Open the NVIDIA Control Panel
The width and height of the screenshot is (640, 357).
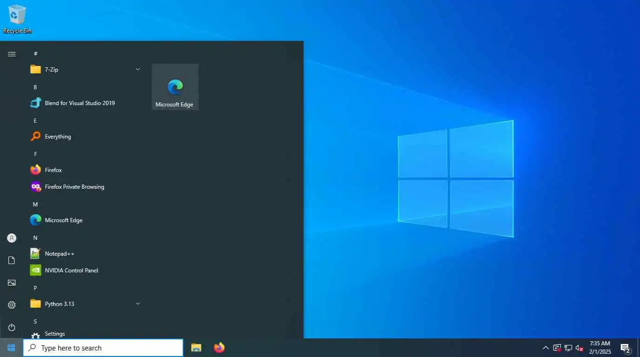[86, 271]
